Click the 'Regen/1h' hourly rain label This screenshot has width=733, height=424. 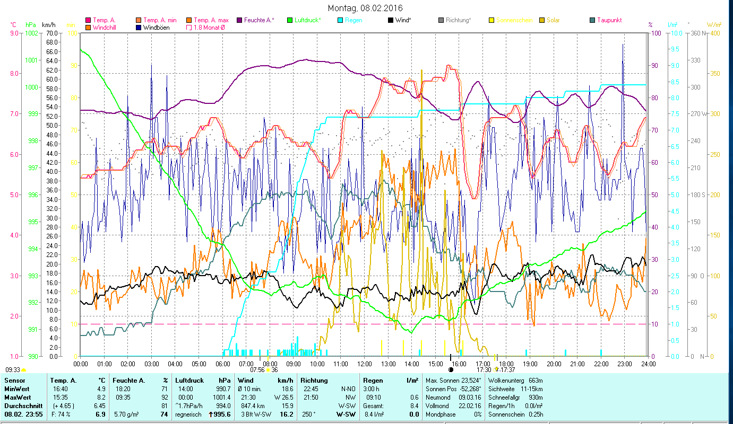[502, 406]
